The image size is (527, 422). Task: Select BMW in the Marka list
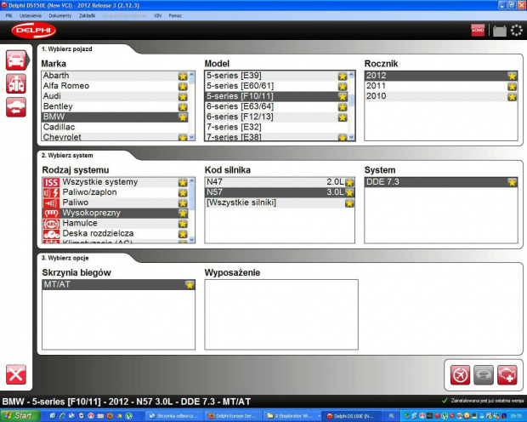click(x=115, y=117)
